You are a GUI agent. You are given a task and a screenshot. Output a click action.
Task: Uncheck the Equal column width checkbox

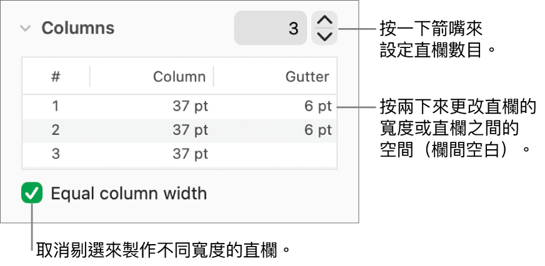point(32,194)
